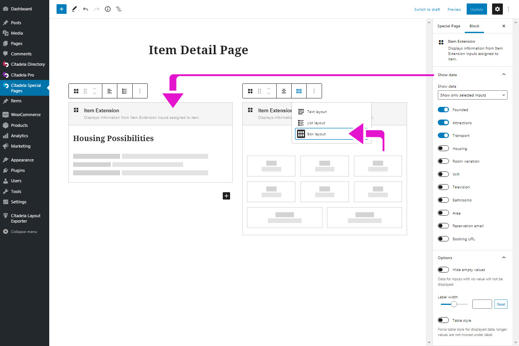
Task: Enable the Housing toggle
Action: point(443,148)
